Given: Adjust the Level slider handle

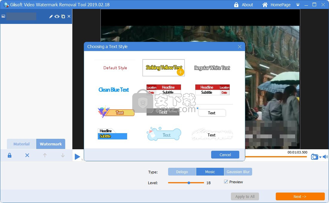Looking at the screenshot, I should (189, 183).
